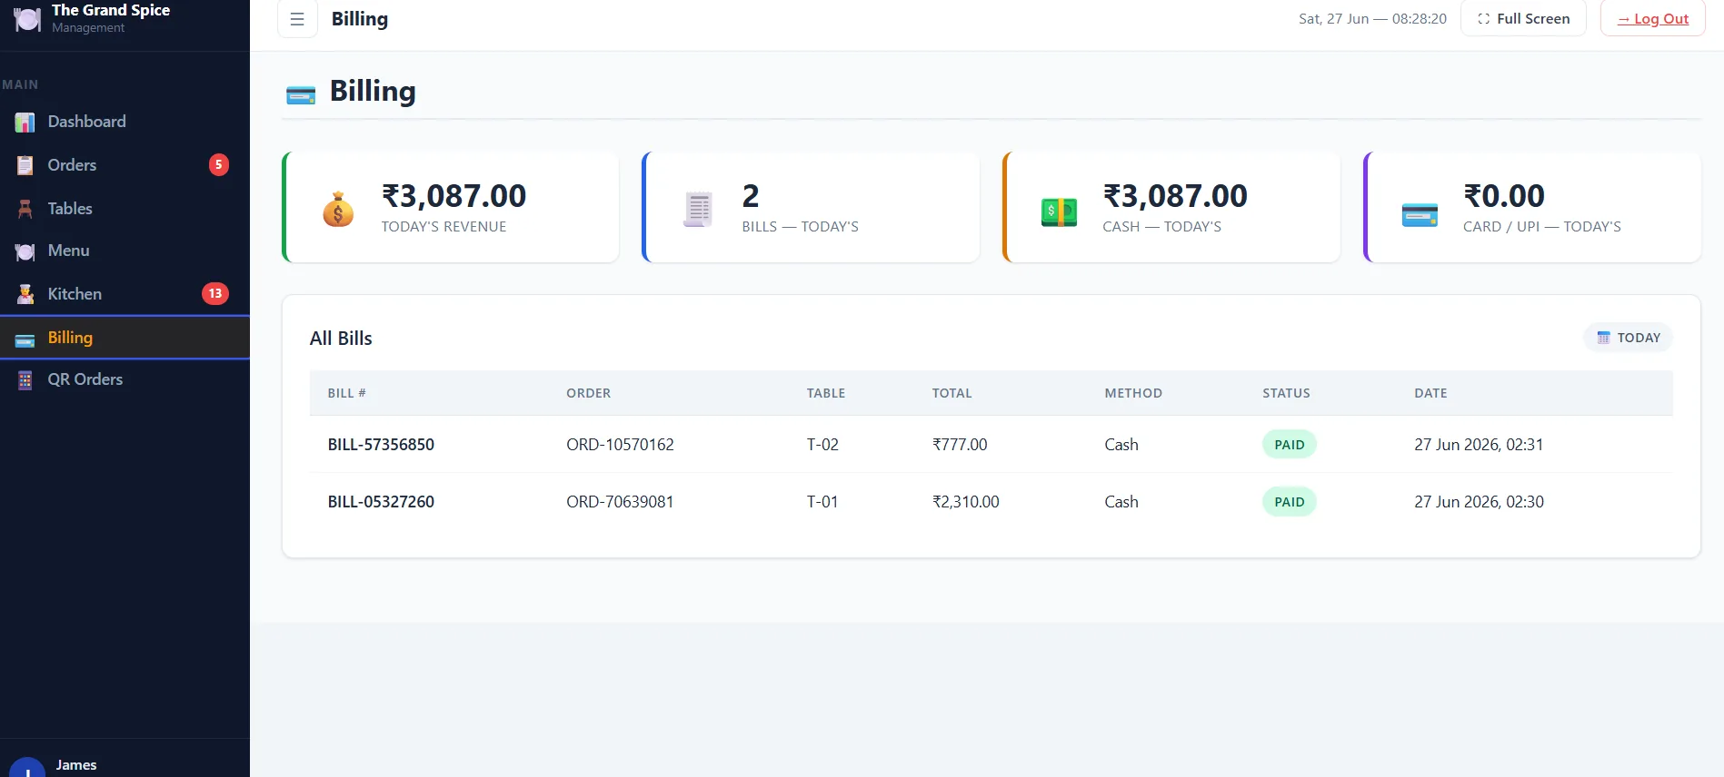Viewport: 1724px width, 777px height.
Task: Click the Tables chair icon
Action: click(x=25, y=209)
